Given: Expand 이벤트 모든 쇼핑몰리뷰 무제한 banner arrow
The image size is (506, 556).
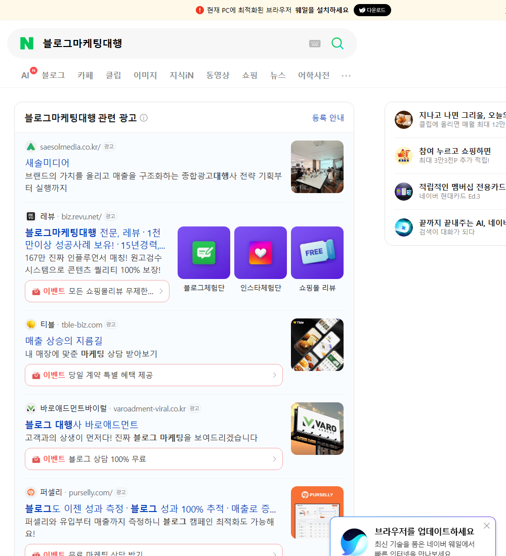Looking at the screenshot, I should pyautogui.click(x=161, y=291).
